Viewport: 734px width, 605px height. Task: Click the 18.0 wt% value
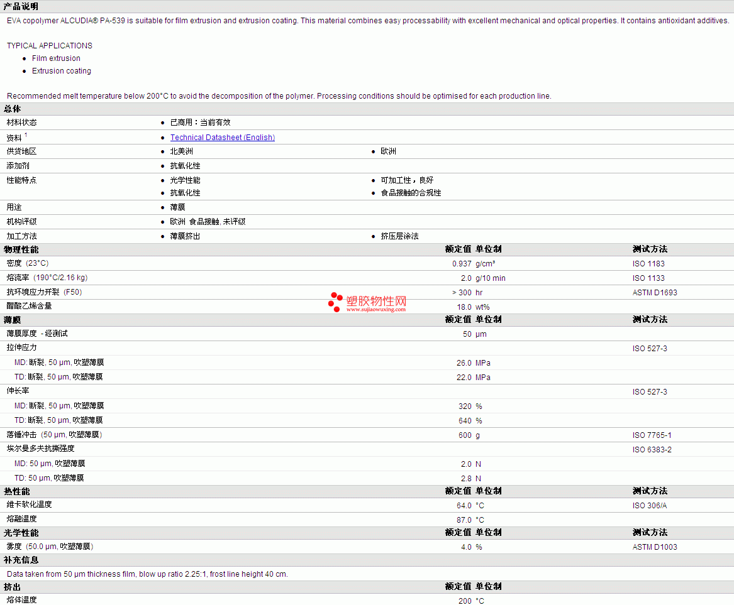473,308
